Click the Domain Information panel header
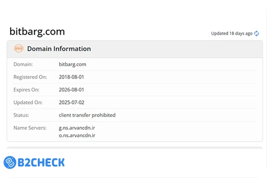 [59, 49]
